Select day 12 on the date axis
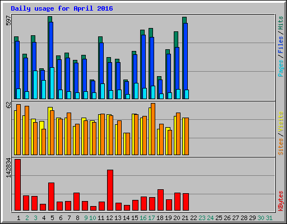 109,218
